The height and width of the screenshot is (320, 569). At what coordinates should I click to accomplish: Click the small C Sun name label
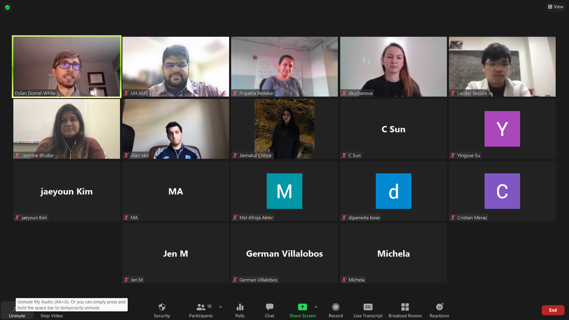354,155
